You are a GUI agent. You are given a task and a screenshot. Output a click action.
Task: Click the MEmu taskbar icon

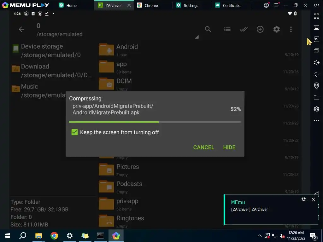[x=116, y=236]
